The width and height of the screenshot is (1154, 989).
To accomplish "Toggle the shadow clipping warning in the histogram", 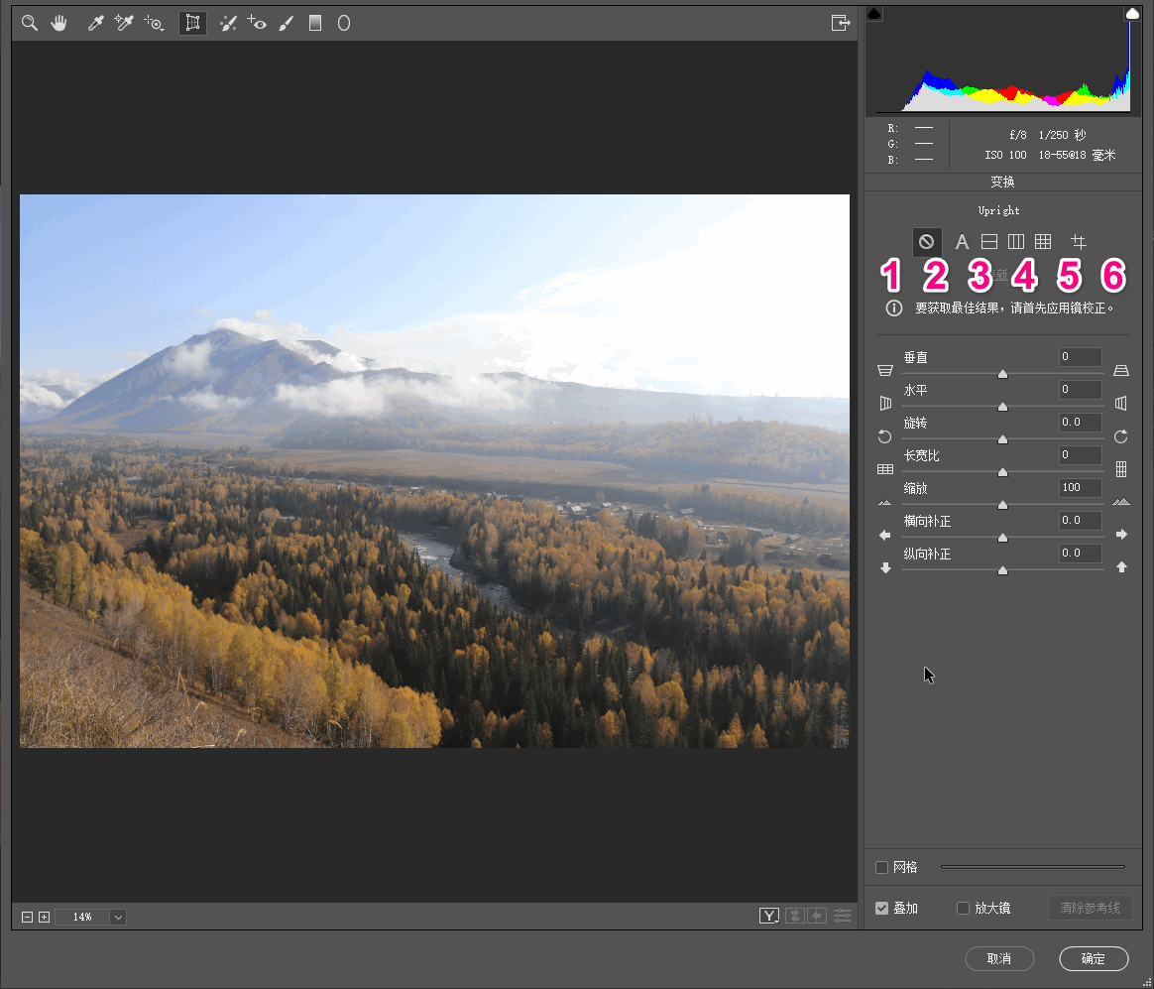I will 873,14.
